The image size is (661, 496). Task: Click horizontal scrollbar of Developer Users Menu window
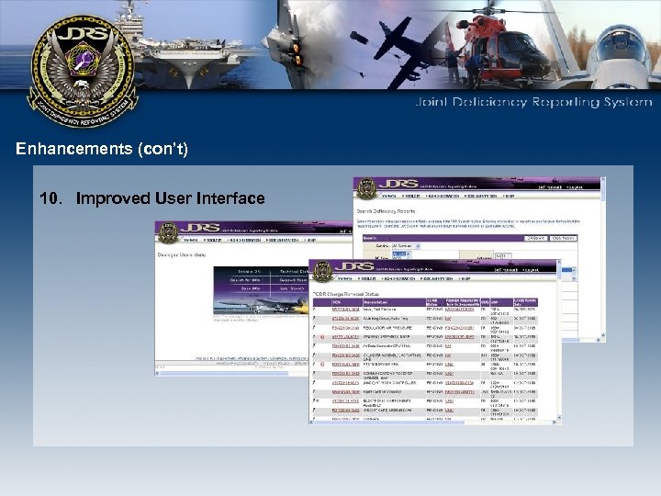[232, 373]
